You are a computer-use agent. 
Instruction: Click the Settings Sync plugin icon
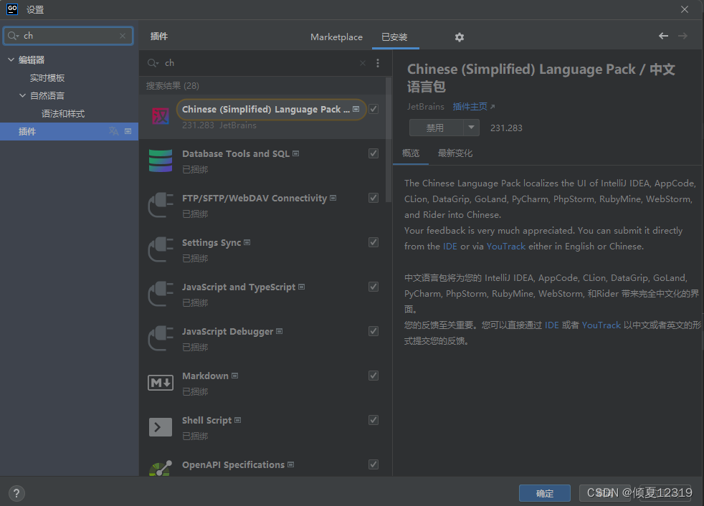coord(161,249)
